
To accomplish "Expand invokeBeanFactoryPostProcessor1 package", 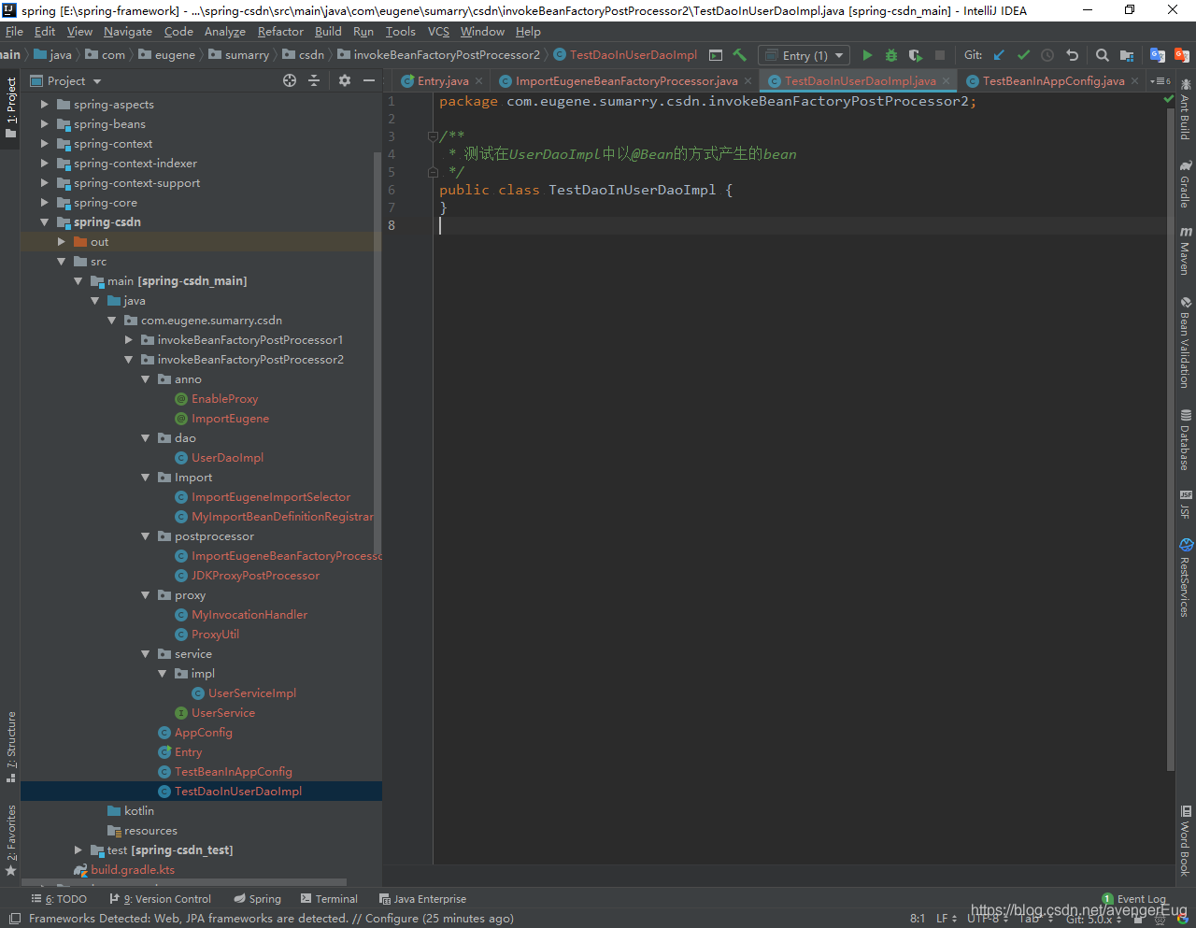I will pyautogui.click(x=128, y=340).
